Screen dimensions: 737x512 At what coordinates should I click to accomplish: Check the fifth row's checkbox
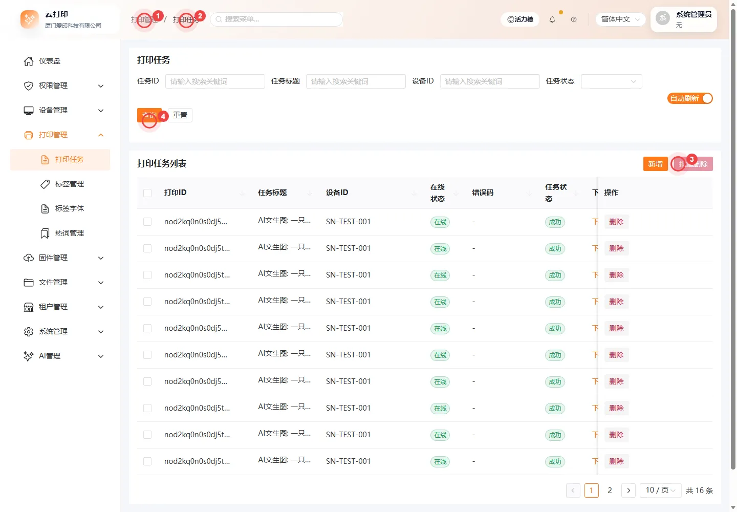147,328
